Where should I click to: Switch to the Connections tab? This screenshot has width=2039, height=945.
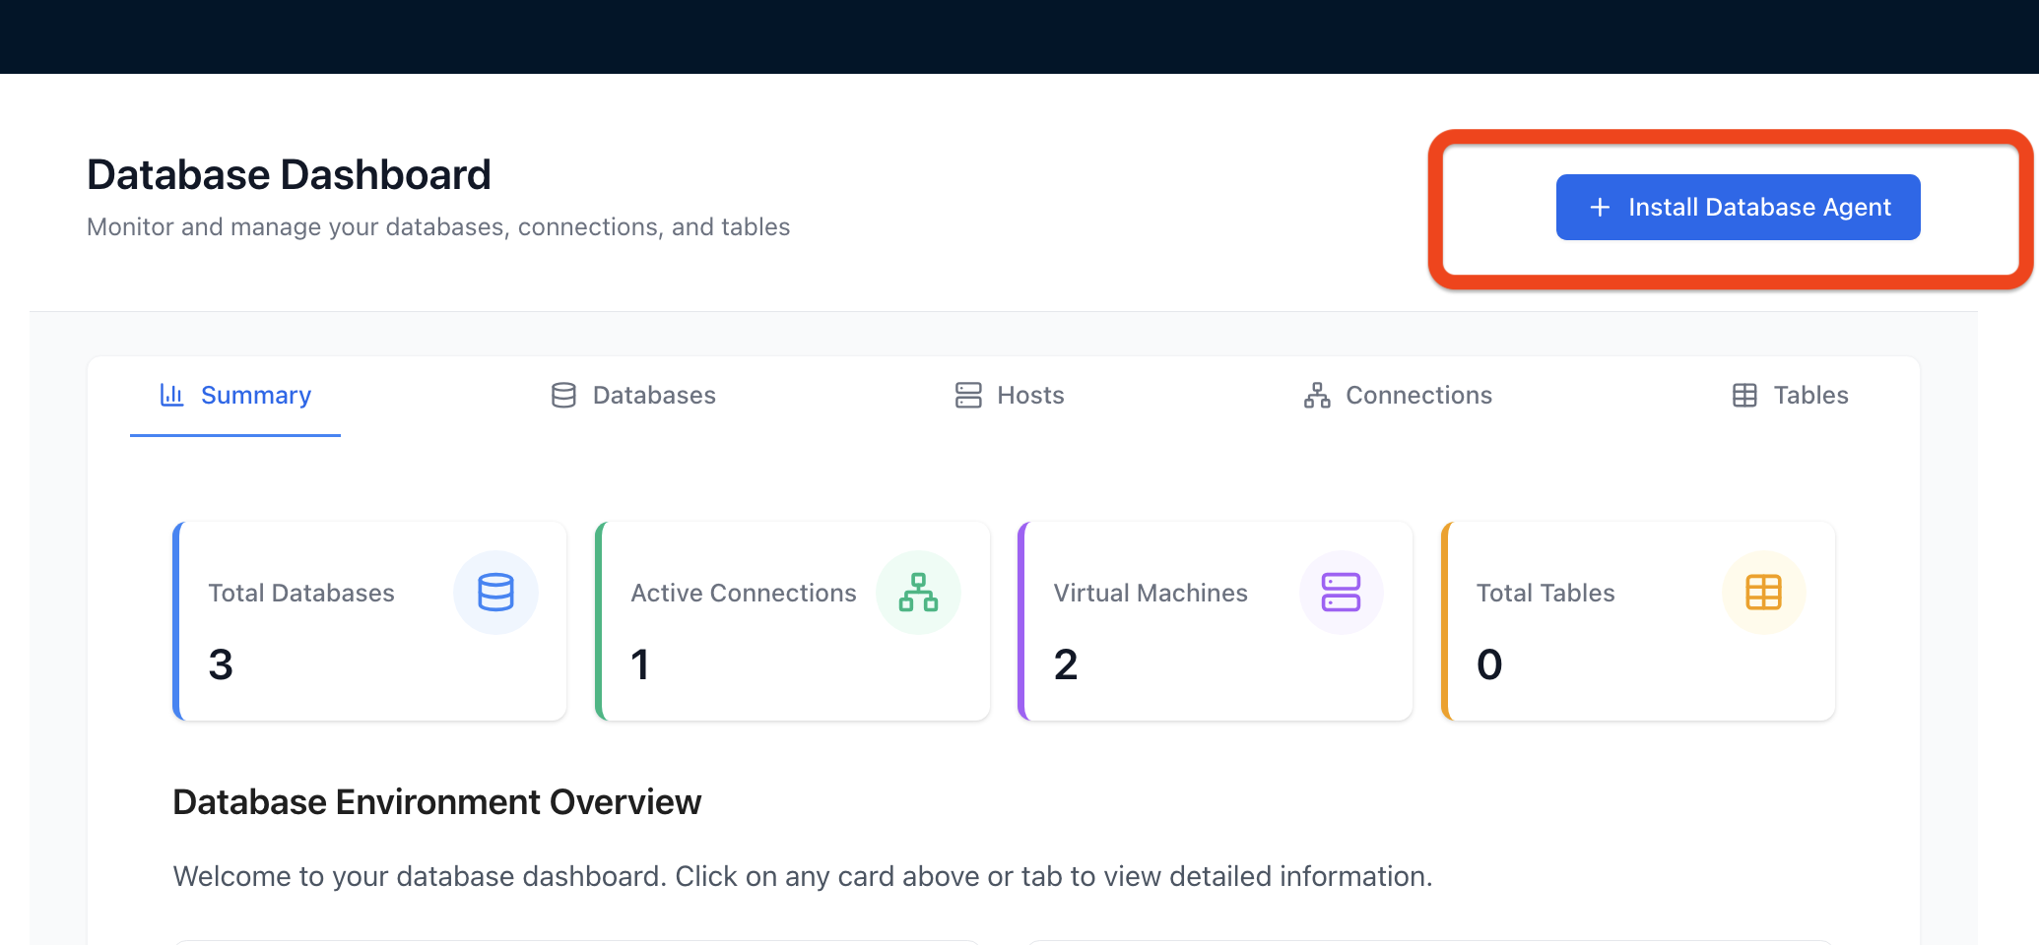(1398, 395)
